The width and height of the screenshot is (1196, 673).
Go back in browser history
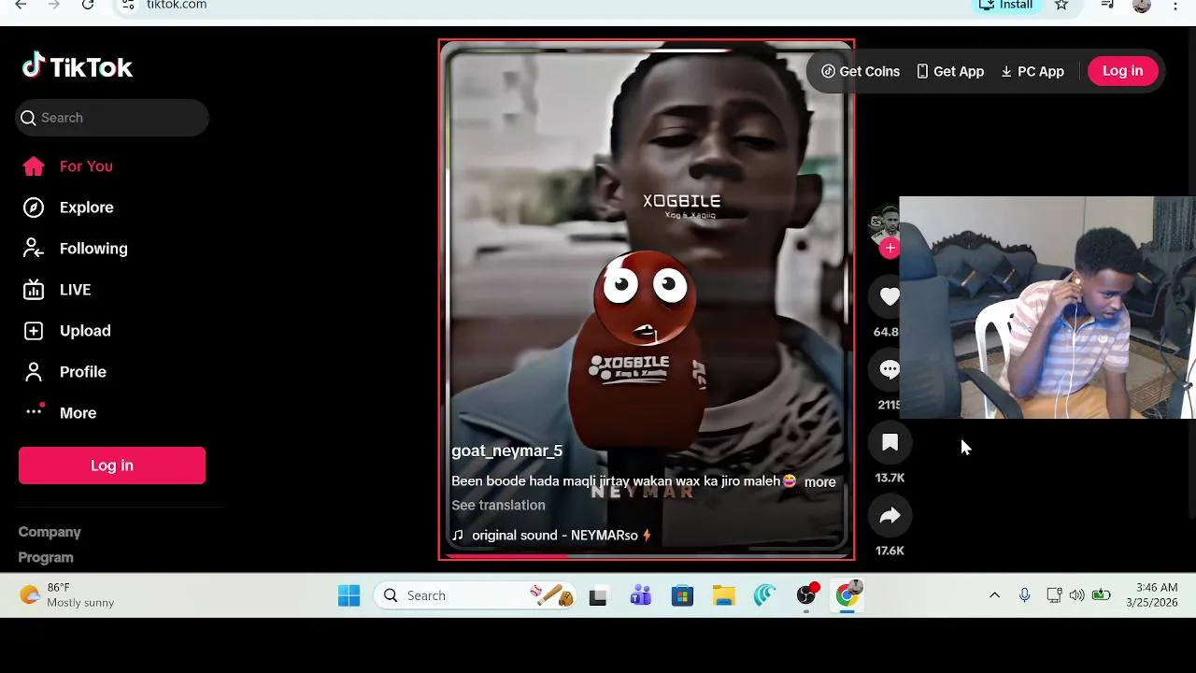(x=21, y=5)
